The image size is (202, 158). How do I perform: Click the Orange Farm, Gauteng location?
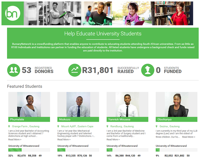tap(26, 126)
